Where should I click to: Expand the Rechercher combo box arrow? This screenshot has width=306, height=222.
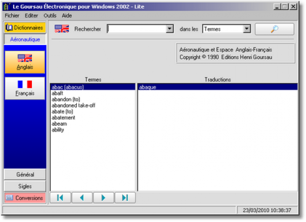169,29
